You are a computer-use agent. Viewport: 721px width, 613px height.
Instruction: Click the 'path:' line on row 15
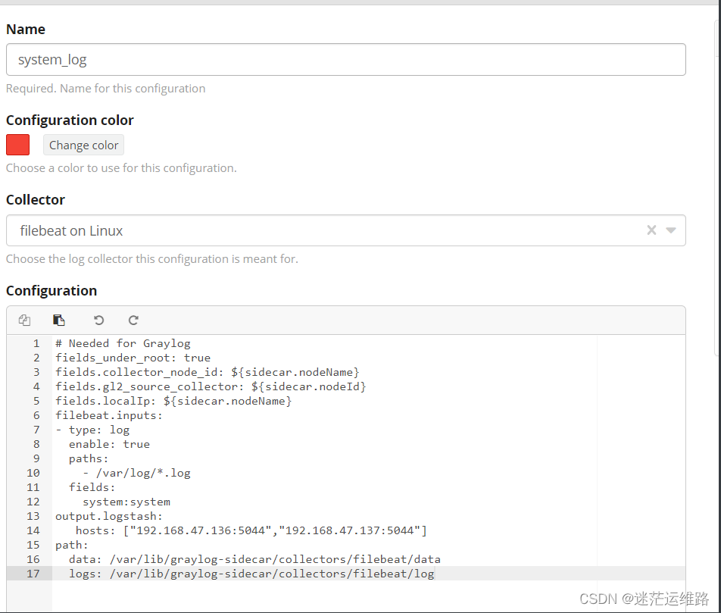tap(72, 545)
